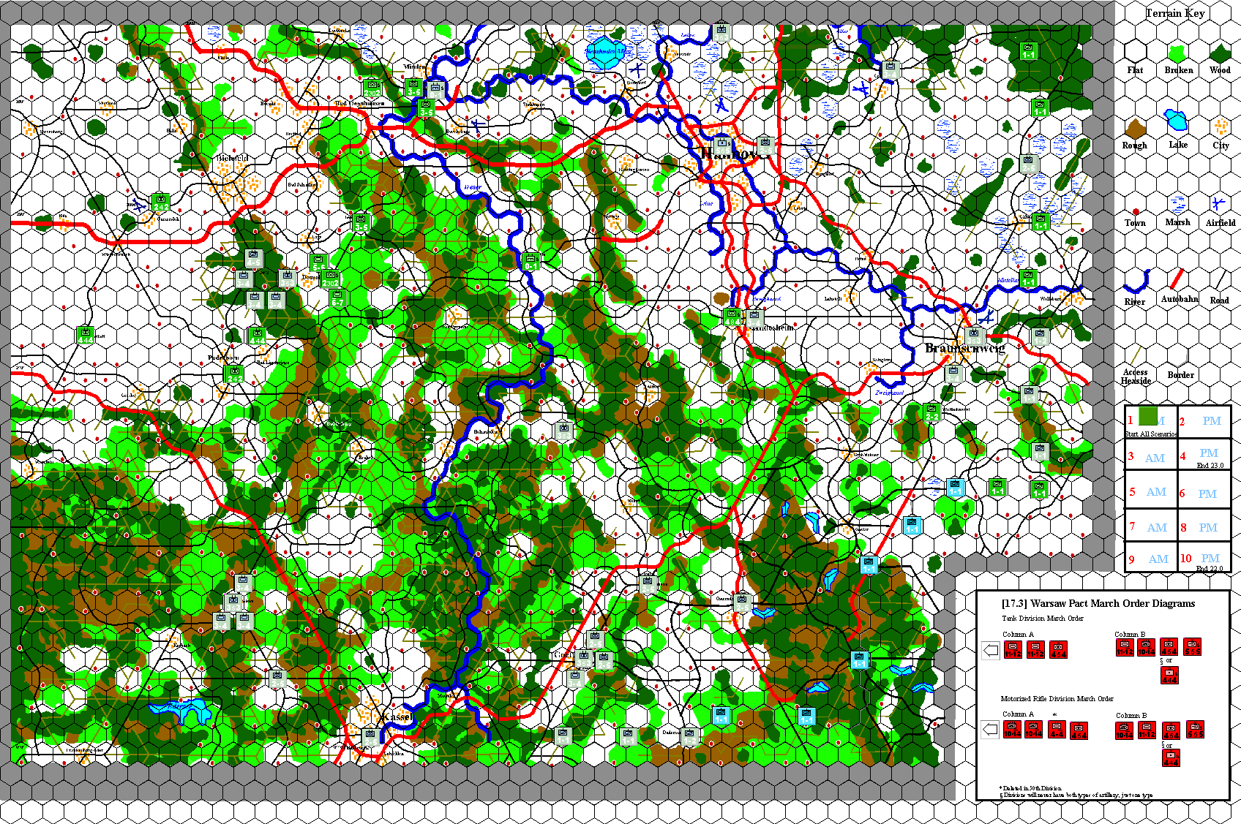Click the Road line sample in the key

[x=1220, y=279]
